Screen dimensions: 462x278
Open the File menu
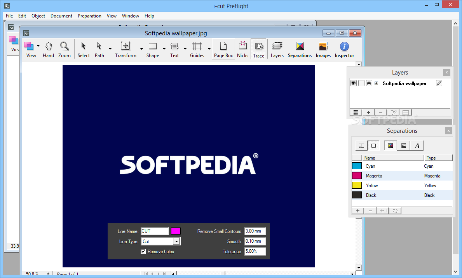(9, 16)
